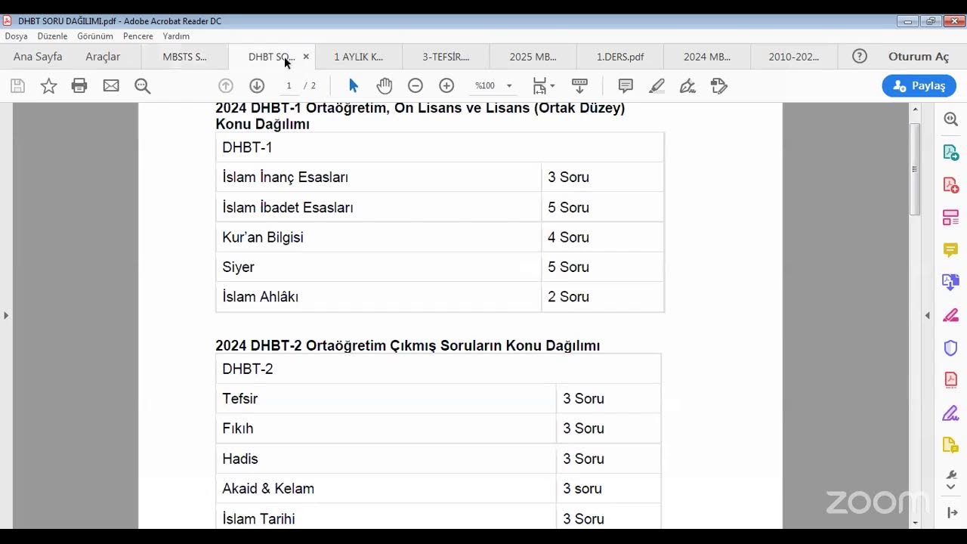This screenshot has height=544, width=967.
Task: Open the pink Organize Pages sidebar tool
Action: point(951,218)
